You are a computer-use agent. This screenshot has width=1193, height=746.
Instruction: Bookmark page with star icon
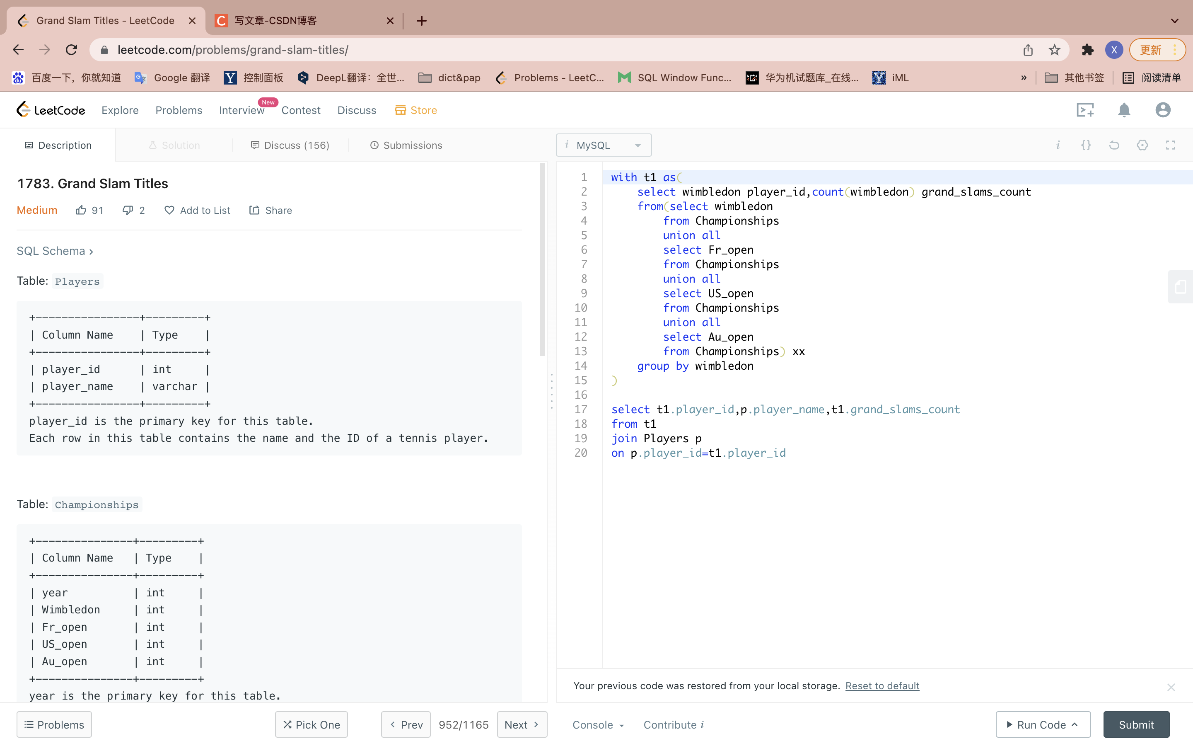1055,50
